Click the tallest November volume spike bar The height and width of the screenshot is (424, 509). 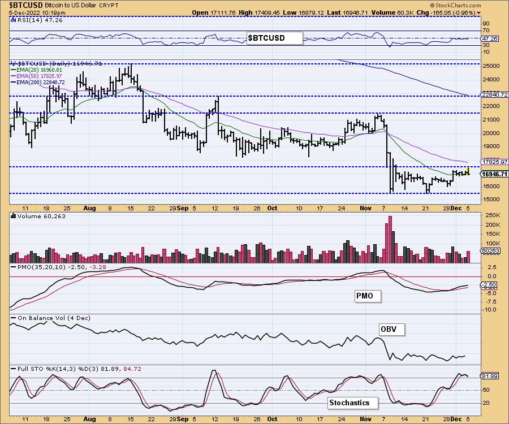390,239
